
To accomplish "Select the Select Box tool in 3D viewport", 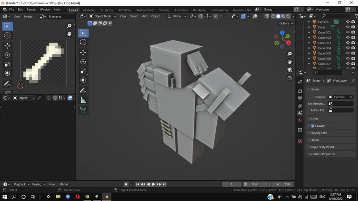I will (x=83, y=33).
